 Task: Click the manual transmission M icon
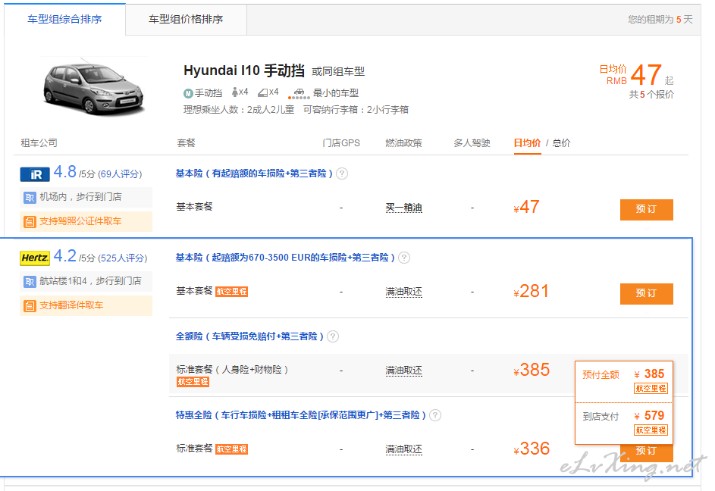coord(188,93)
